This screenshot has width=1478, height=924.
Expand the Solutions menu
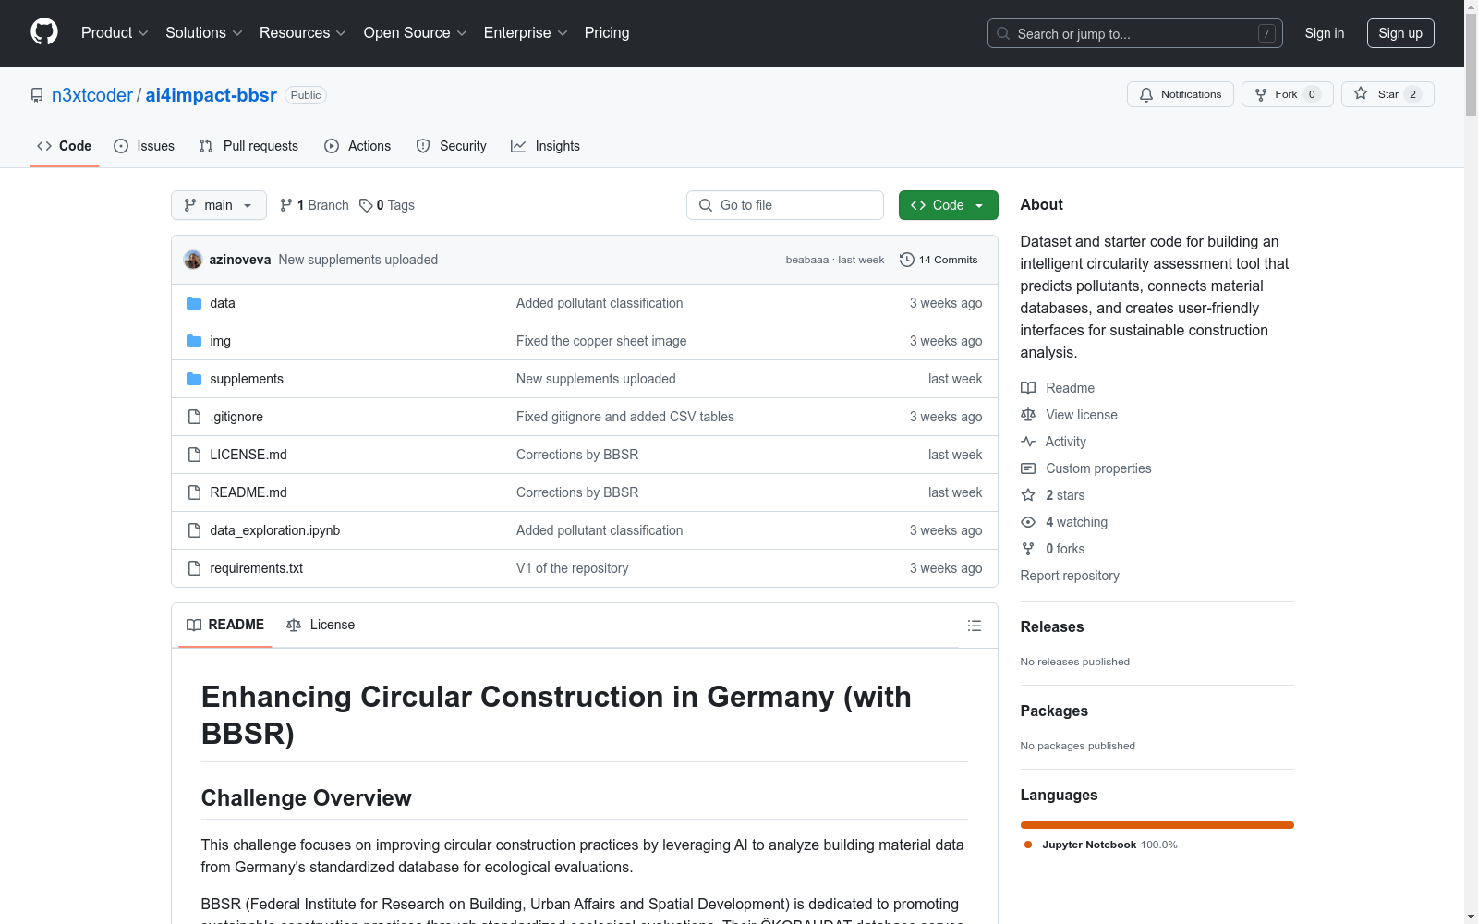(204, 33)
